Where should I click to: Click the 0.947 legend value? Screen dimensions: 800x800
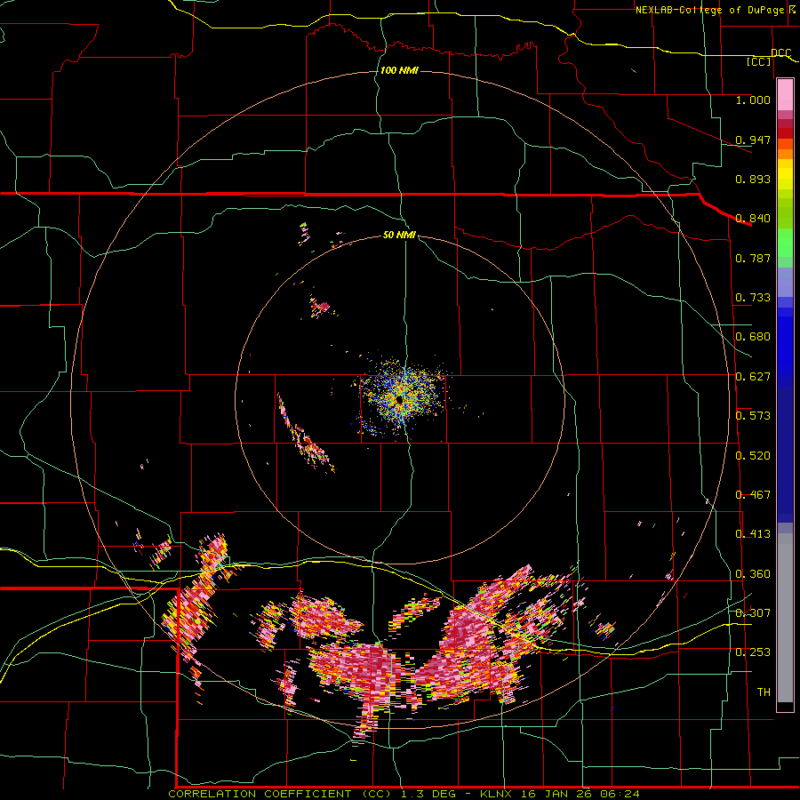[753, 140]
